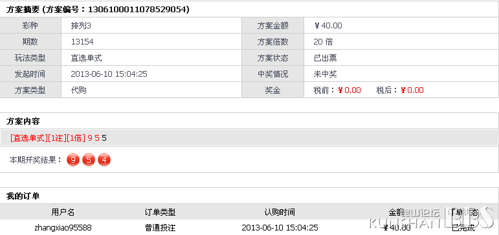Click the 方案摘要 section header

pyautogui.click(x=23, y=10)
